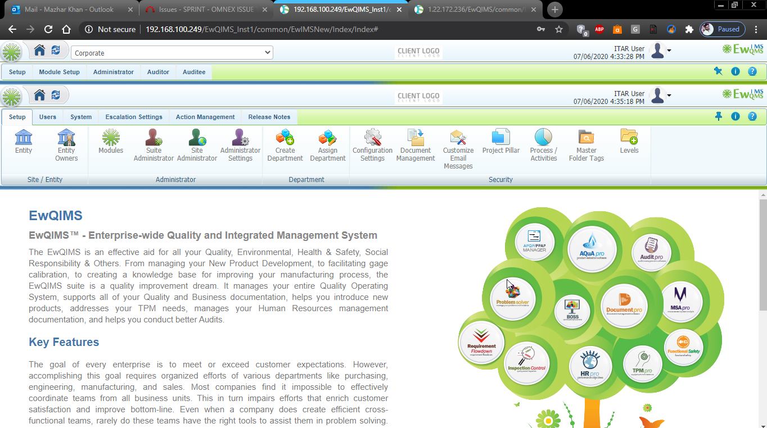The image size is (767, 428).
Task: Click the pin icon in the Release Notes tab row
Action: pos(718,116)
